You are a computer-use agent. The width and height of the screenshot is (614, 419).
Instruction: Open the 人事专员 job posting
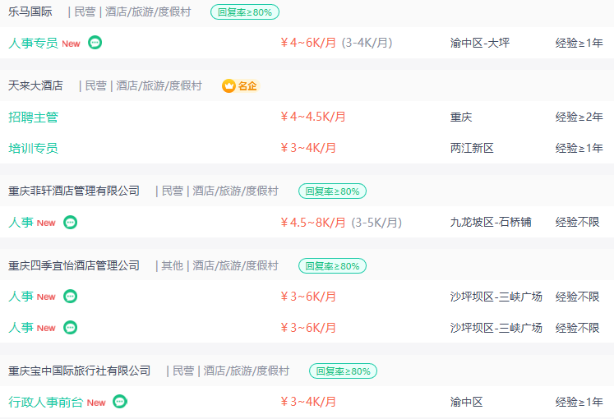click(x=33, y=43)
